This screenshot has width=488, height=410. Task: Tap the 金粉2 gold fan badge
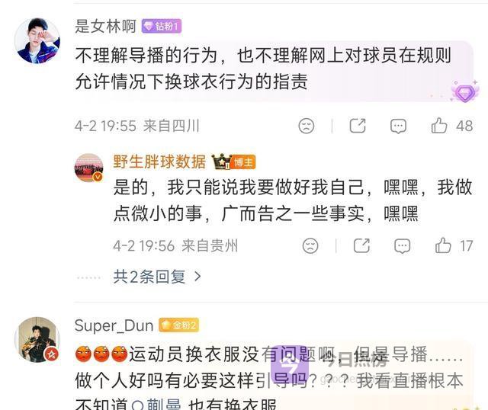(178, 325)
